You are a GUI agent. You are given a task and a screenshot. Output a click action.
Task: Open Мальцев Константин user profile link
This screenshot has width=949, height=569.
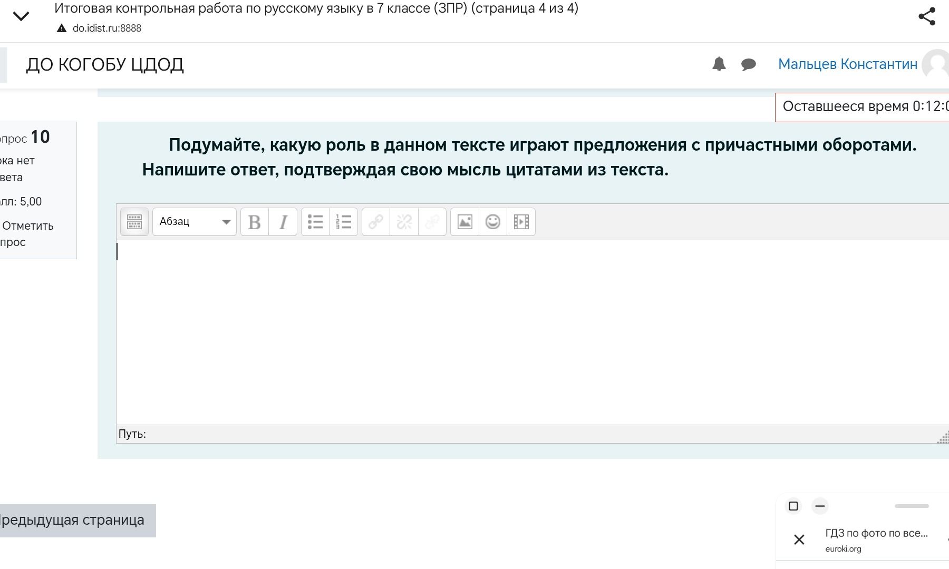tap(848, 64)
